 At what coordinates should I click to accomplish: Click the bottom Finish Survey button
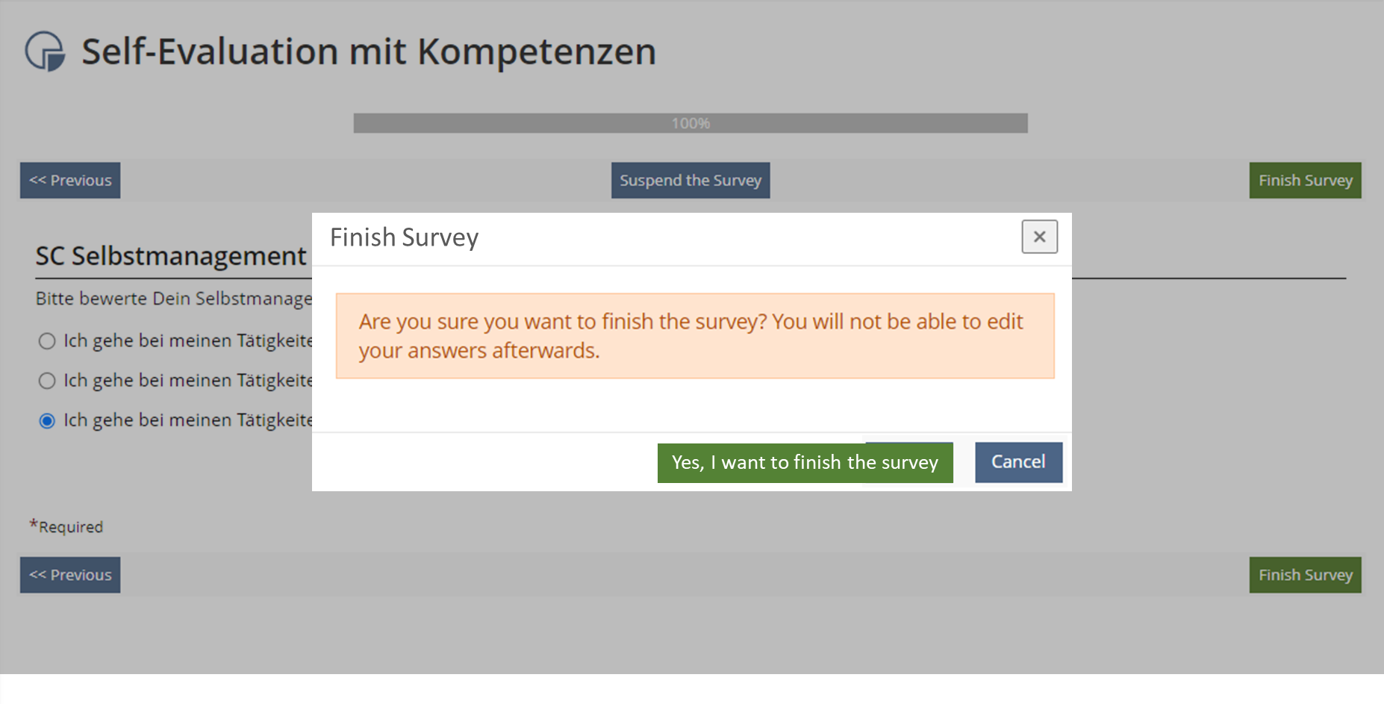[x=1305, y=575]
